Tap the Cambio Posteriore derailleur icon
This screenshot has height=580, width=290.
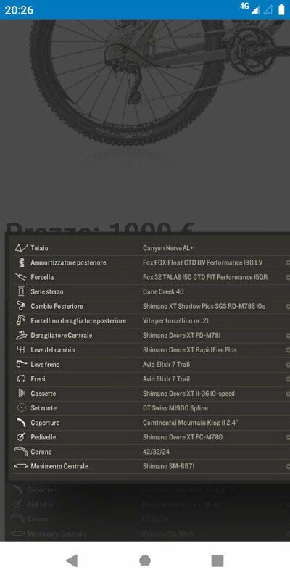[x=21, y=306]
